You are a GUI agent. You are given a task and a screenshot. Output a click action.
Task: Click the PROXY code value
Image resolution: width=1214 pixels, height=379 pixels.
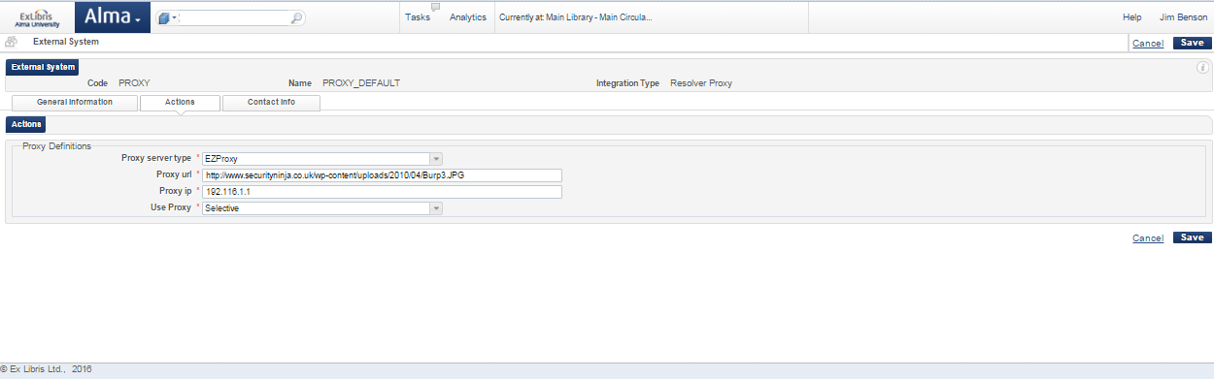point(134,83)
